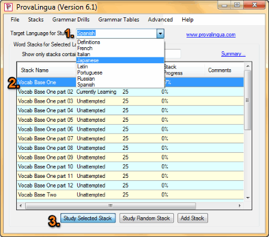Image resolution: width=269 pixels, height=237 pixels.
Task: Open the Grammar Drills menu
Action: click(71, 20)
